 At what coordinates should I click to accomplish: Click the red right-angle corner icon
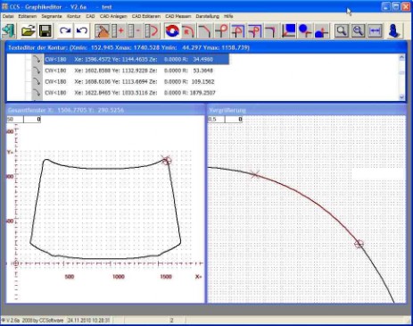(x=271, y=30)
